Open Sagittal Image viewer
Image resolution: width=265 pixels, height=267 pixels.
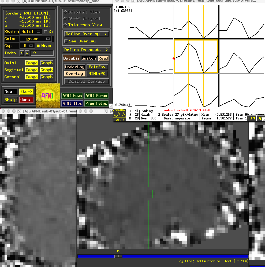pyautogui.click(x=32, y=70)
